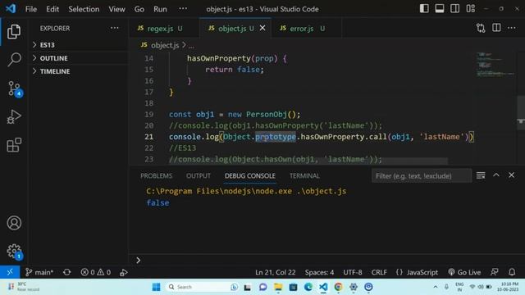Open the Run menu
This screenshot has height=295, width=525.
point(160,9)
